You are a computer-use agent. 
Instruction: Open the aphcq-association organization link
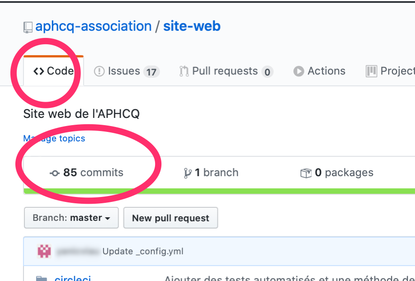pyautogui.click(x=93, y=26)
